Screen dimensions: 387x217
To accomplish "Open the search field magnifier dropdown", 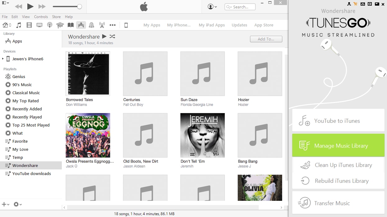I will tap(229, 7).
